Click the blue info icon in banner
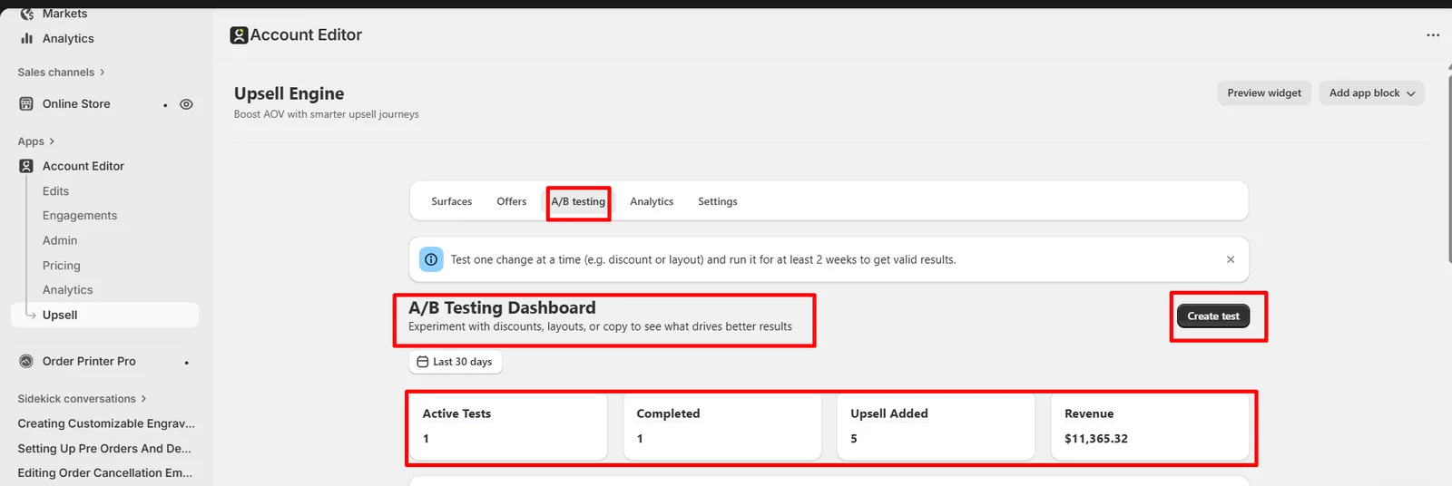The height and width of the screenshot is (486, 1452). pyautogui.click(x=431, y=259)
